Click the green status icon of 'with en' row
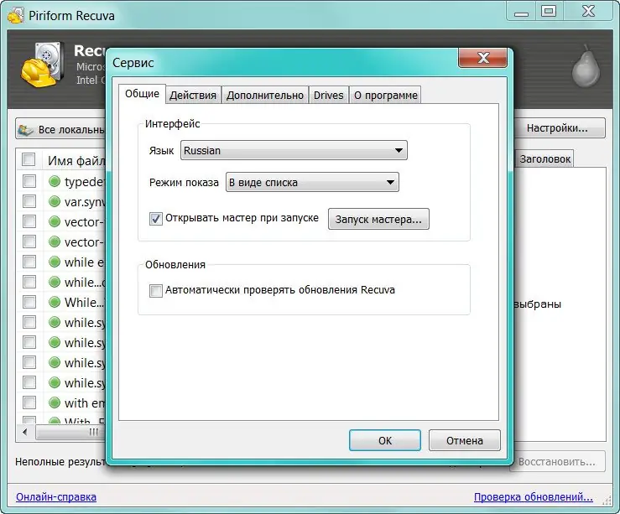 click(x=55, y=403)
